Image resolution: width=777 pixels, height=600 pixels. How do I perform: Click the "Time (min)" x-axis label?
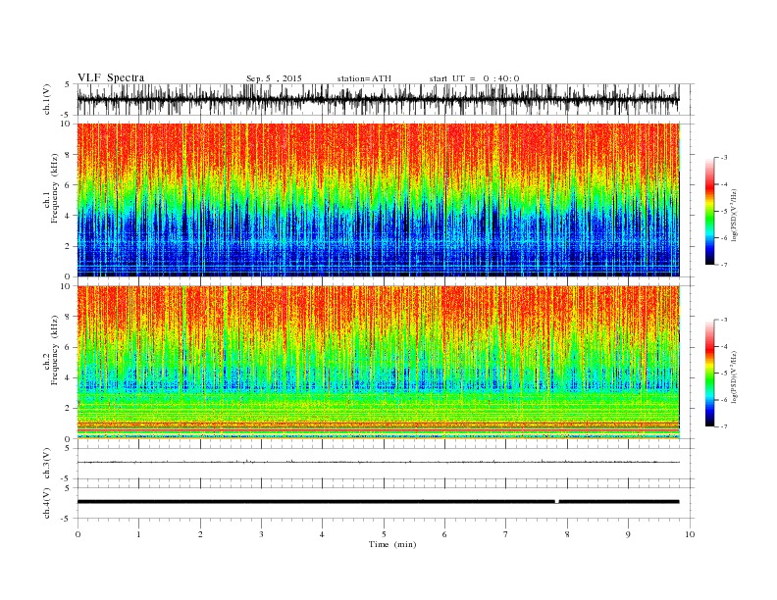point(392,544)
